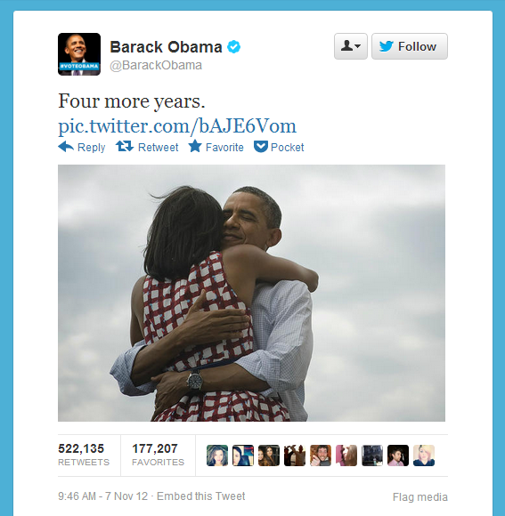Open the @BarackObama handle

coord(156,66)
